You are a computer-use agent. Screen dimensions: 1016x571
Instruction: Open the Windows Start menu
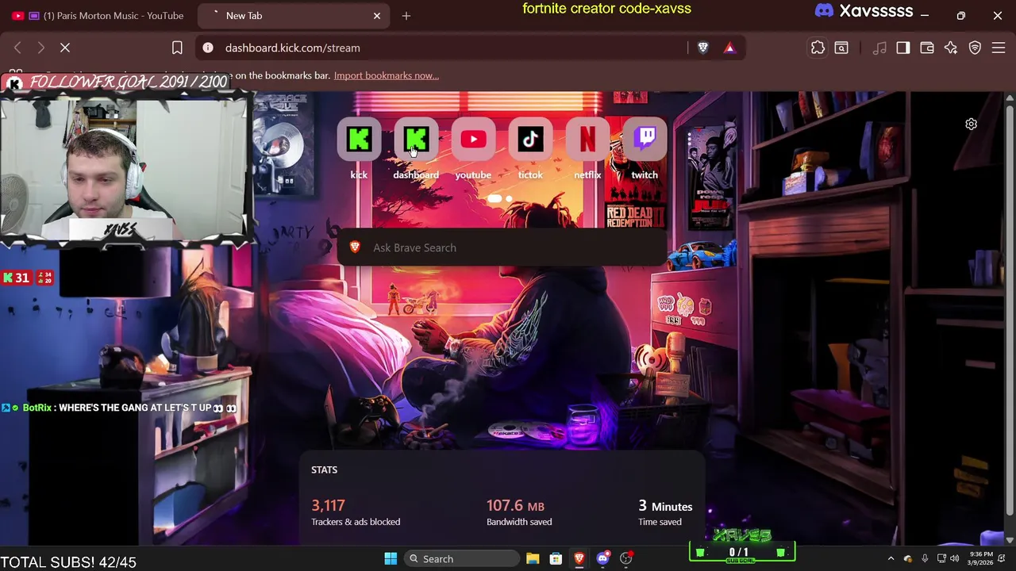[x=391, y=559]
